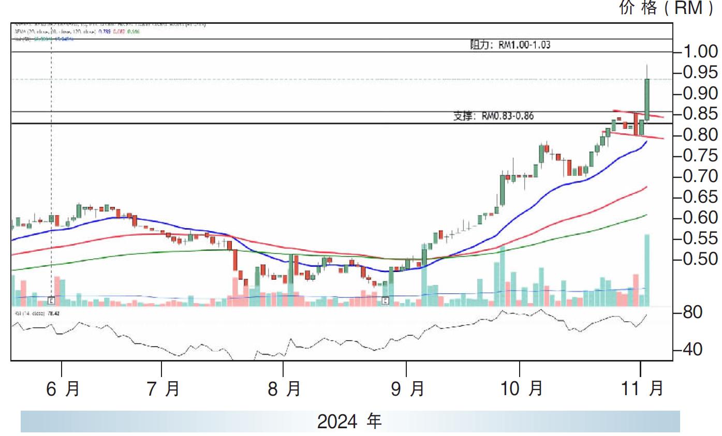Click the 11 月 month label
This screenshot has height=436, width=722.
(642, 388)
